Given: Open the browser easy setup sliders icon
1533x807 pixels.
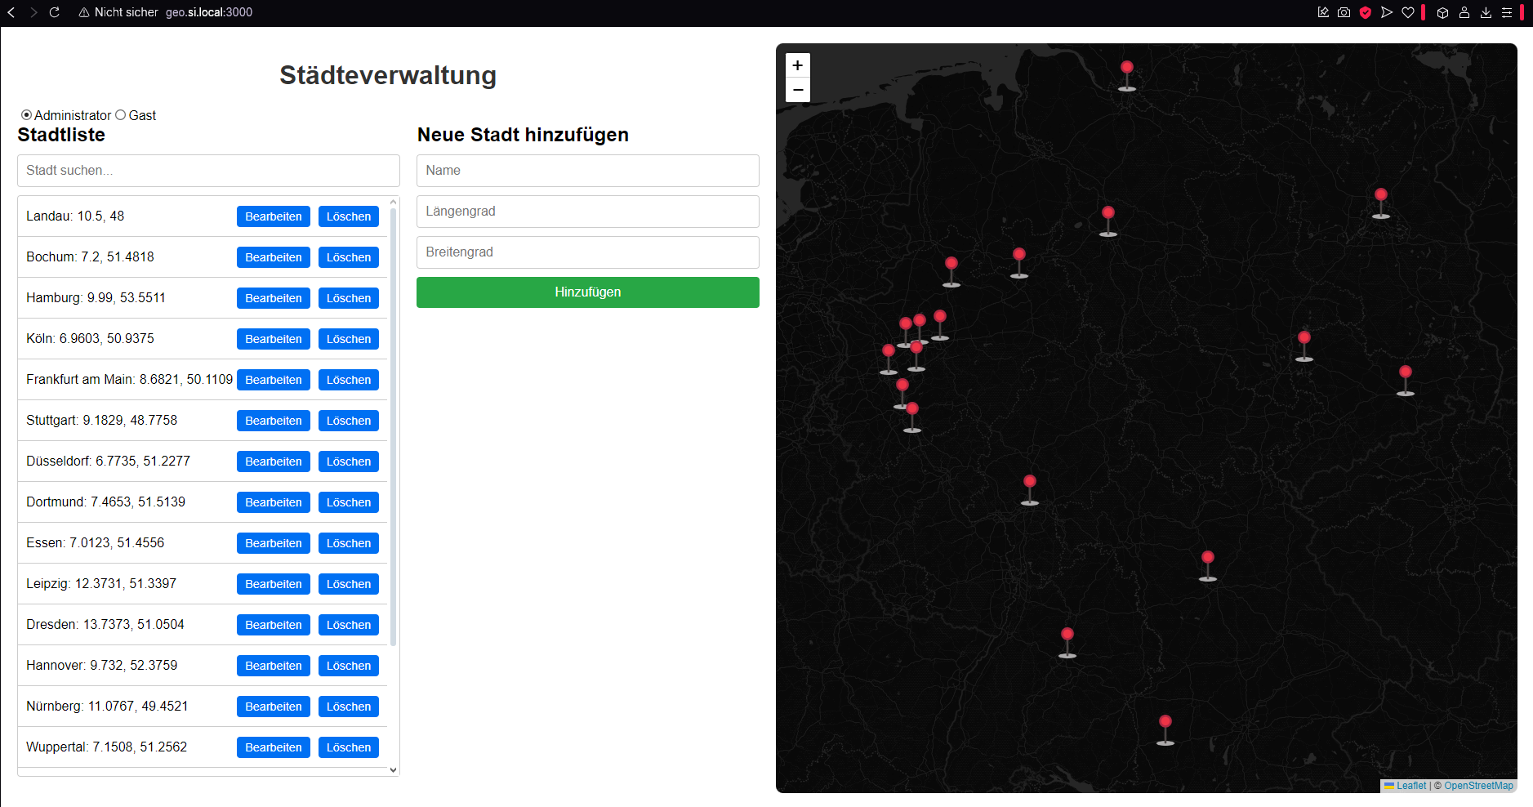Looking at the screenshot, I should tap(1507, 12).
